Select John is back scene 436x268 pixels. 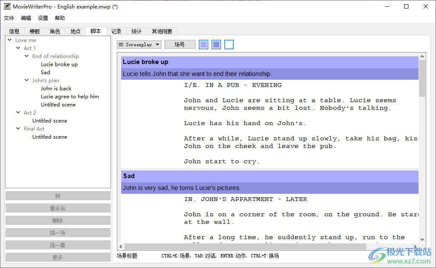[56, 88]
